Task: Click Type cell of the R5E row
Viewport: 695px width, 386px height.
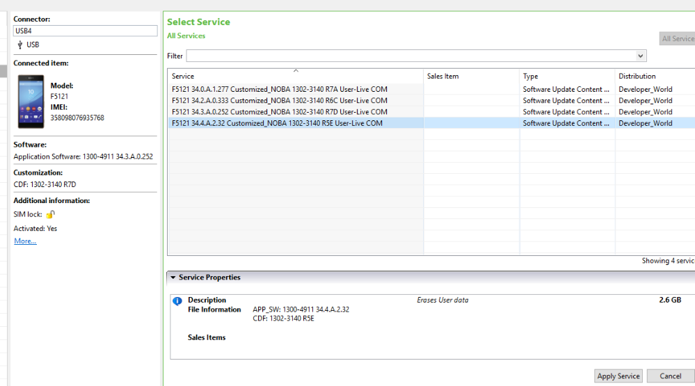Action: (566, 123)
